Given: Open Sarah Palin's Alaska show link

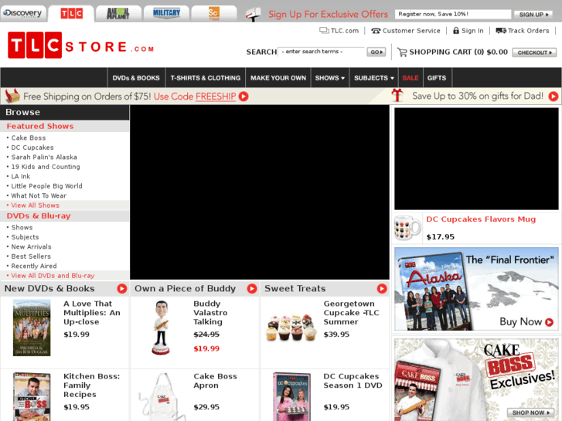Looking at the screenshot, I should tap(44, 158).
